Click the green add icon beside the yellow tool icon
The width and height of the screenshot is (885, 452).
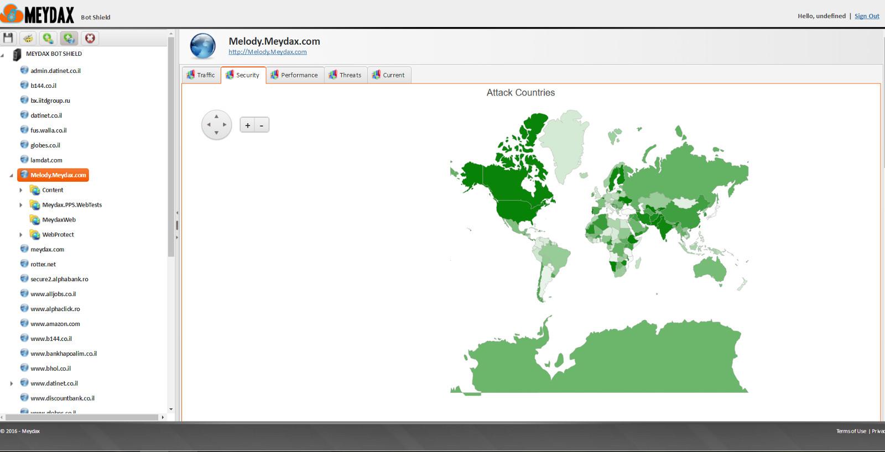[x=49, y=38]
